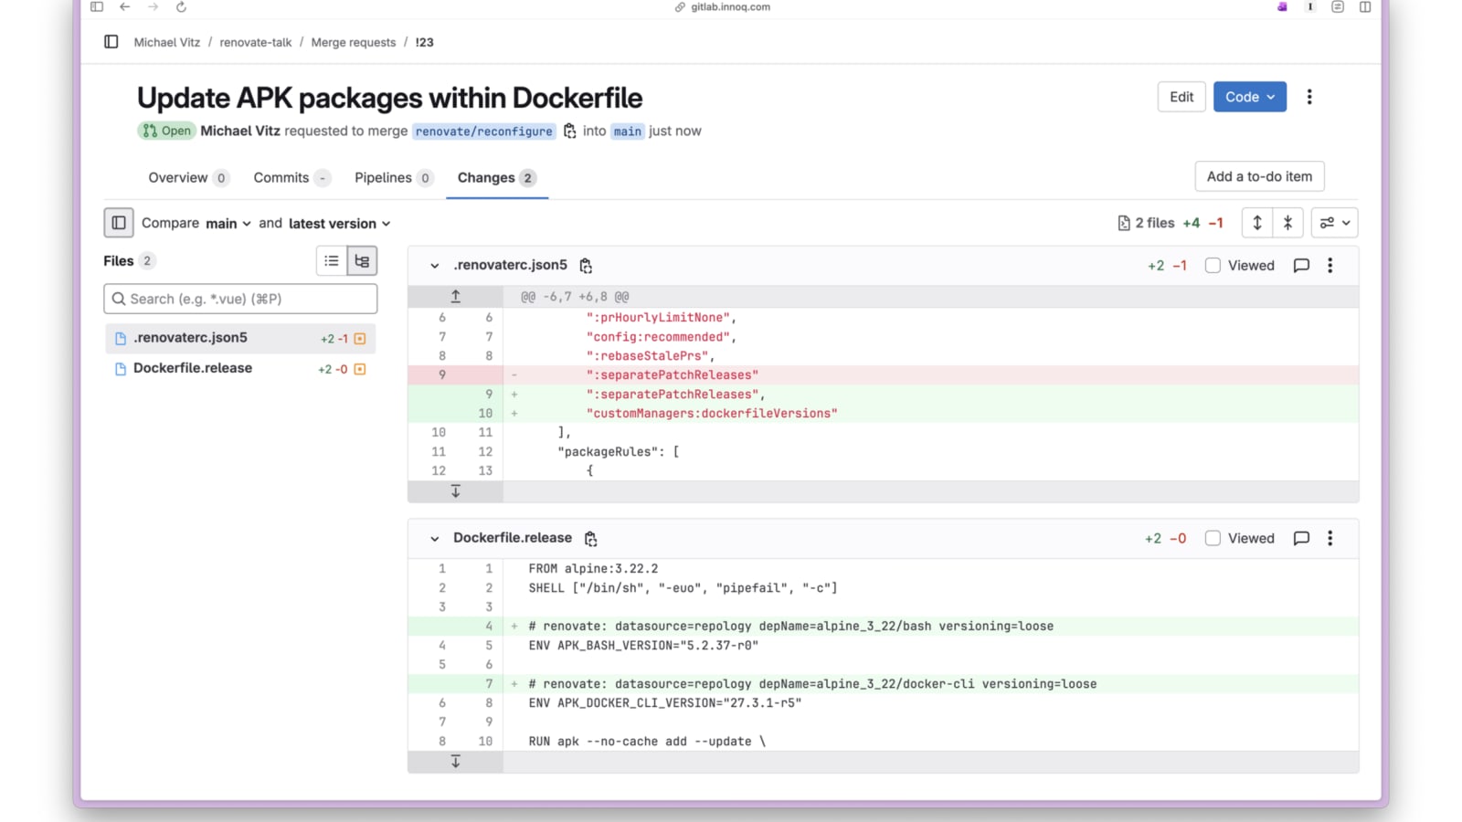Select the Changes tab
Viewport: 1462px width, 822px height.
[x=497, y=178]
